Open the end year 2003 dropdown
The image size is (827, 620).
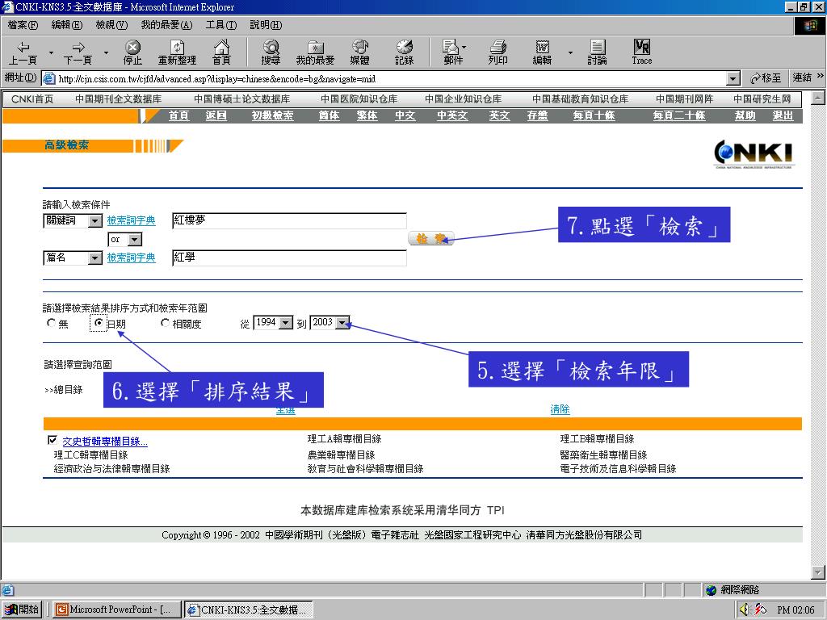[x=342, y=323]
